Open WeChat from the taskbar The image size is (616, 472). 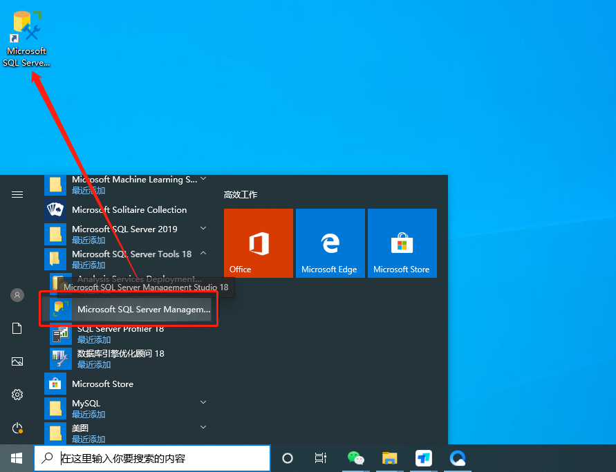click(x=356, y=458)
